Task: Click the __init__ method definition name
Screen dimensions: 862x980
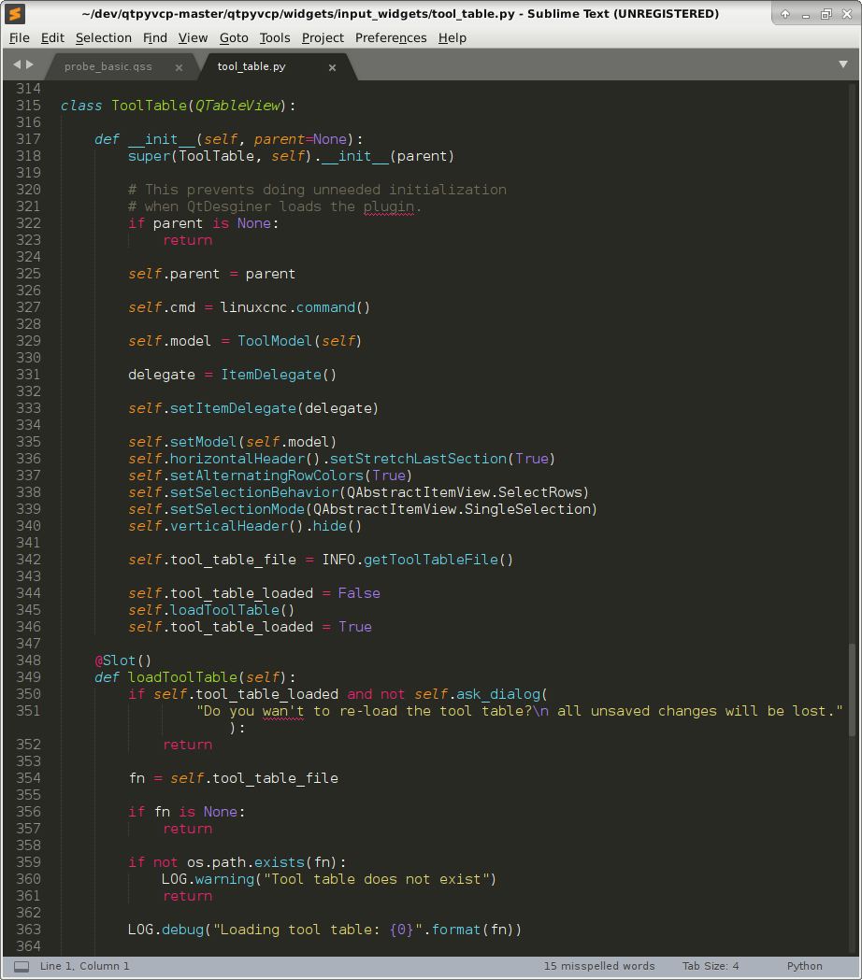Action: coord(162,139)
